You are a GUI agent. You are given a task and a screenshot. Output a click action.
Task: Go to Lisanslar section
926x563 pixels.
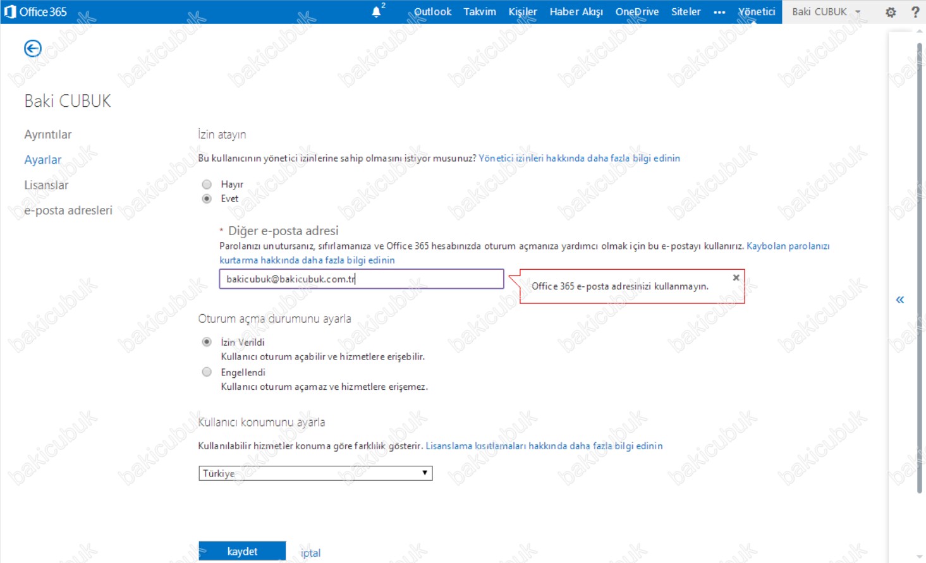[46, 185]
